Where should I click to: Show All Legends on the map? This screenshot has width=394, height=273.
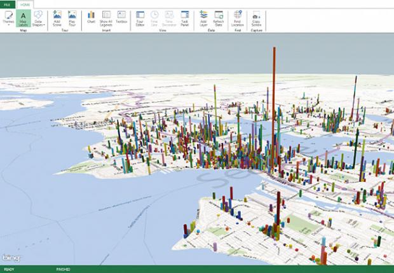click(x=105, y=17)
